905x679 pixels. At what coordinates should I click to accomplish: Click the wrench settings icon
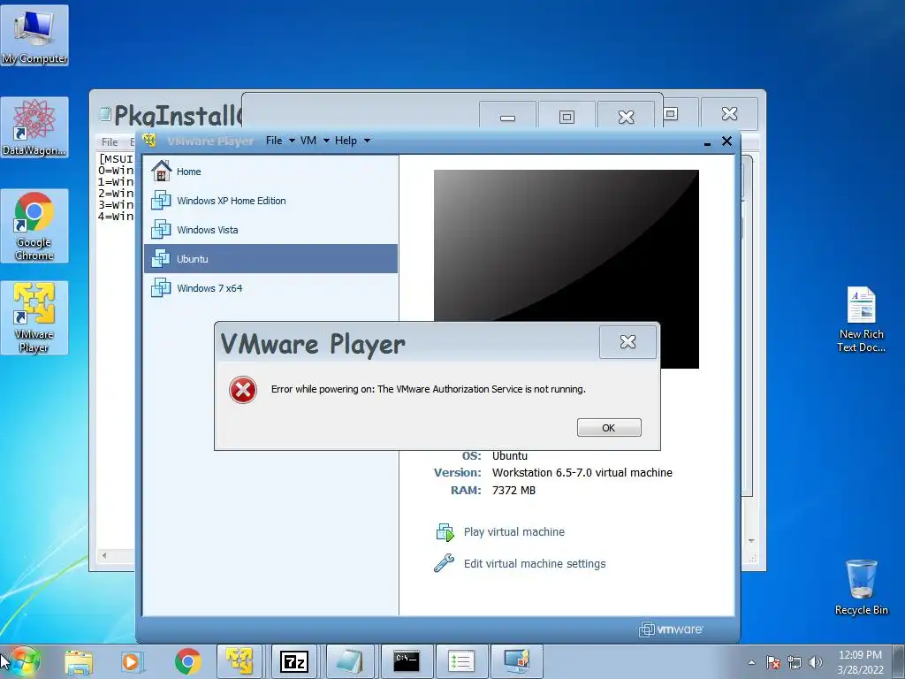tap(444, 563)
